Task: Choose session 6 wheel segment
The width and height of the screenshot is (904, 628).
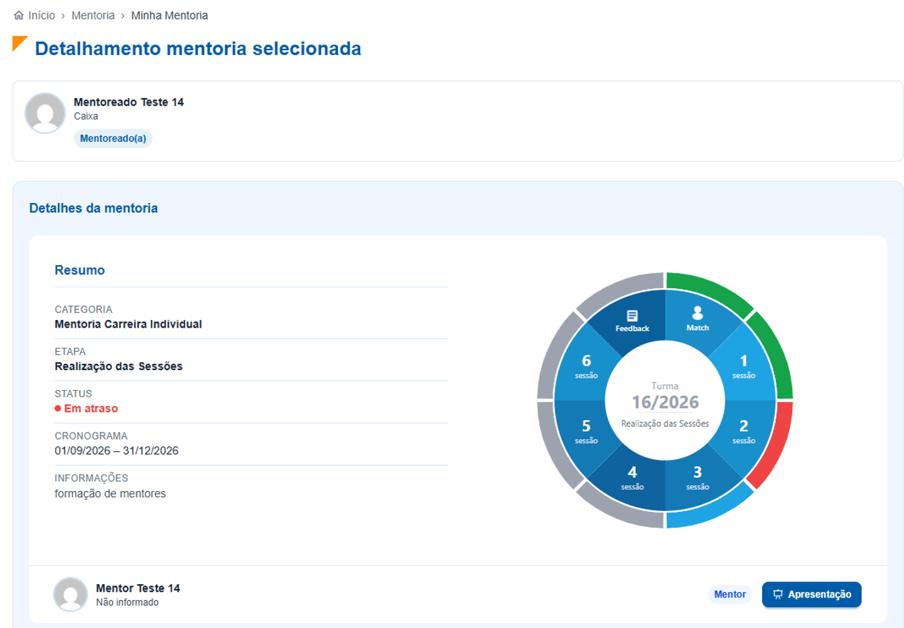Action: point(586,367)
